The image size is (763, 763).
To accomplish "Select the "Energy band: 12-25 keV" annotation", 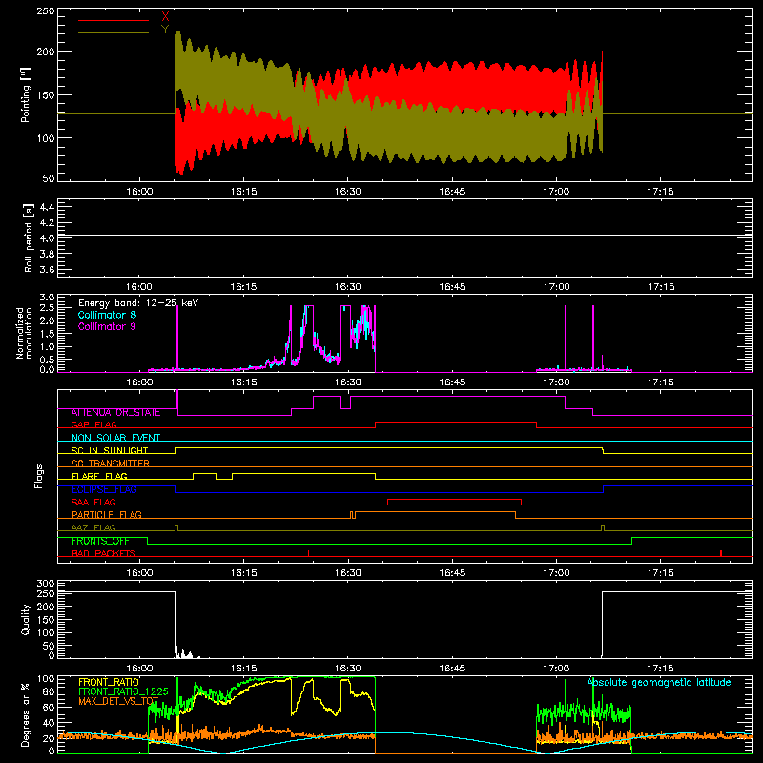I will point(138,303).
